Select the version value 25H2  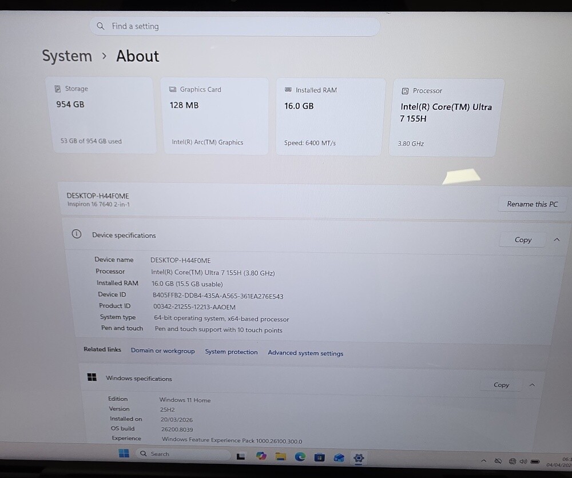168,409
